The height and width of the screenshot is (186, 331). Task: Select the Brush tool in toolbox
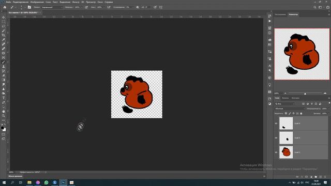point(4,62)
